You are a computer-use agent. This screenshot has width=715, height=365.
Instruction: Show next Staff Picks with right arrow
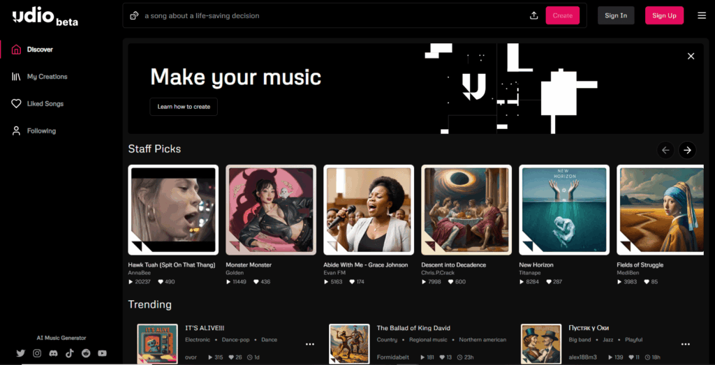pyautogui.click(x=687, y=150)
